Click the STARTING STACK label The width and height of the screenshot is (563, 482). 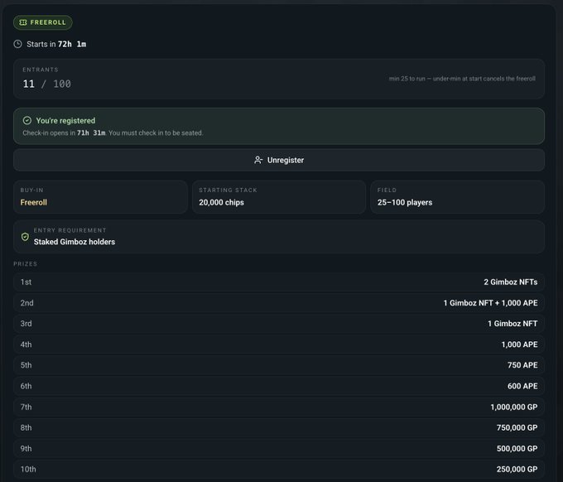click(x=228, y=190)
